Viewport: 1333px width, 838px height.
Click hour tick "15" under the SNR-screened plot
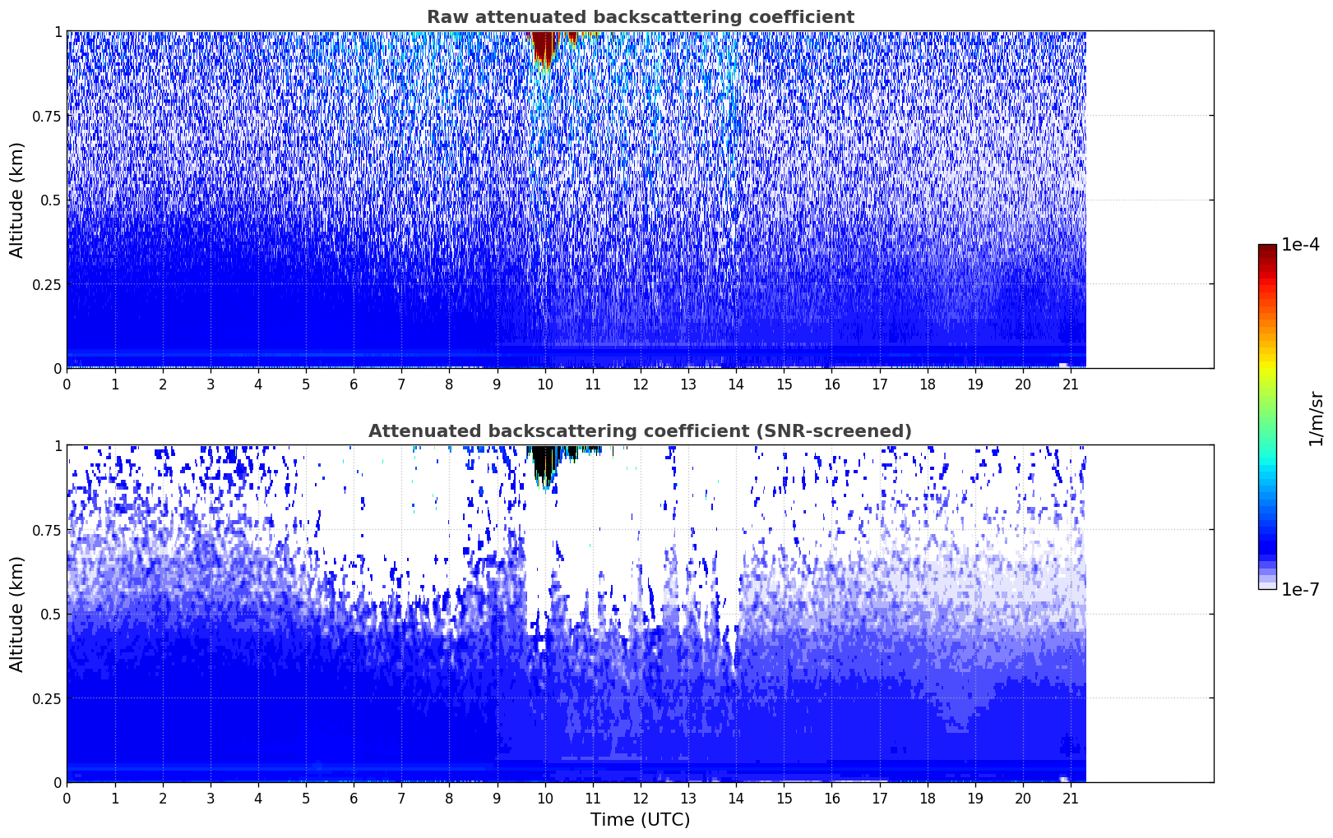tap(784, 799)
